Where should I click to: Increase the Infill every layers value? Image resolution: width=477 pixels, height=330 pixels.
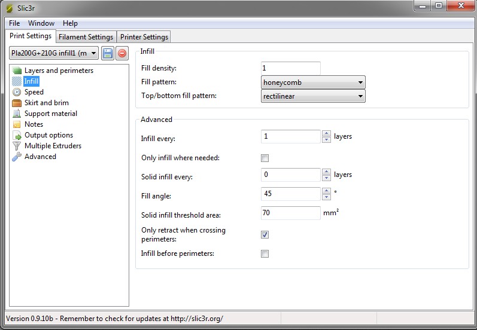point(326,133)
